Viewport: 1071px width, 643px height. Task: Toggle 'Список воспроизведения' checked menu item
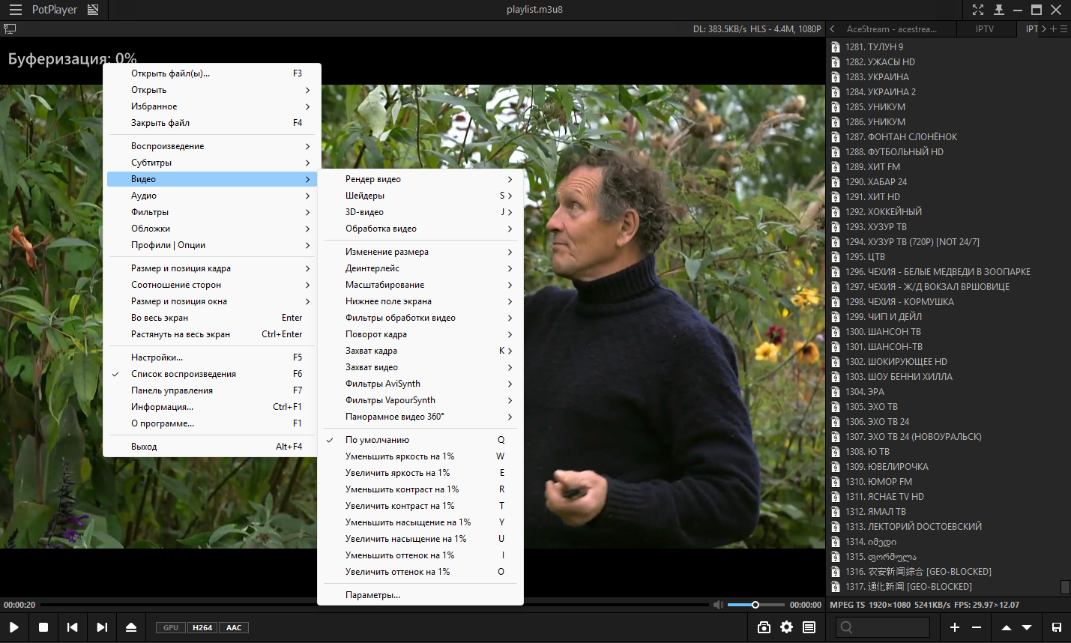pos(184,374)
